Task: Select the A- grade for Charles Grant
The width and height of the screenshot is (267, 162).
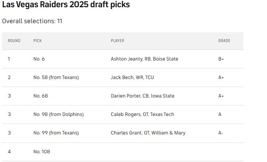Action: pos(221,133)
